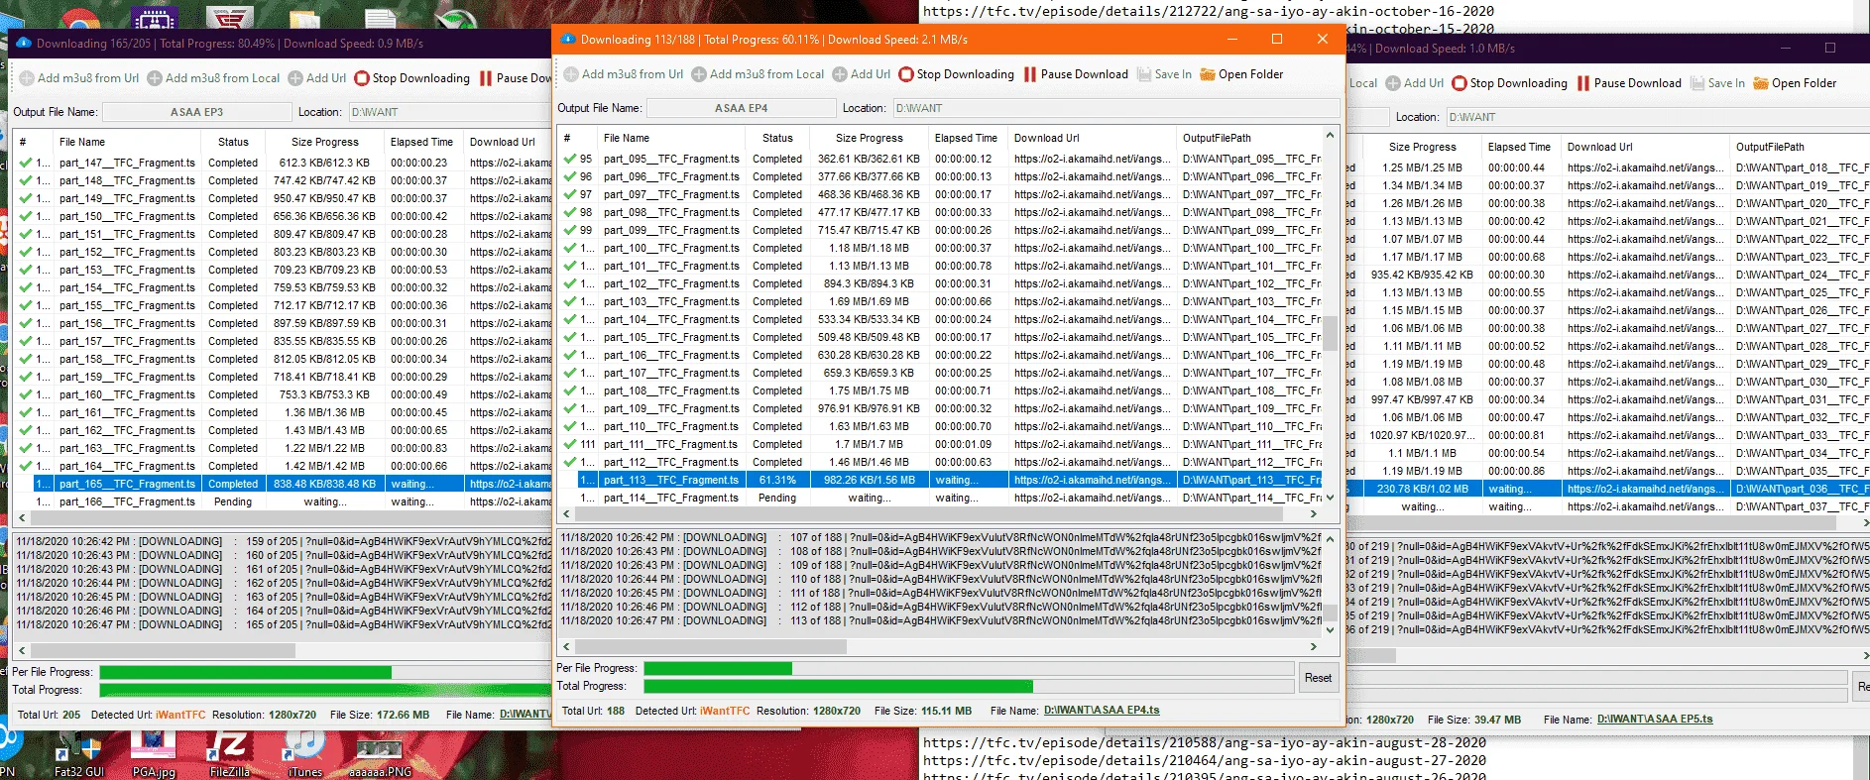The height and width of the screenshot is (780, 1870).
Task: Click Total Progress bar in EP4 window
Action: click(x=969, y=686)
